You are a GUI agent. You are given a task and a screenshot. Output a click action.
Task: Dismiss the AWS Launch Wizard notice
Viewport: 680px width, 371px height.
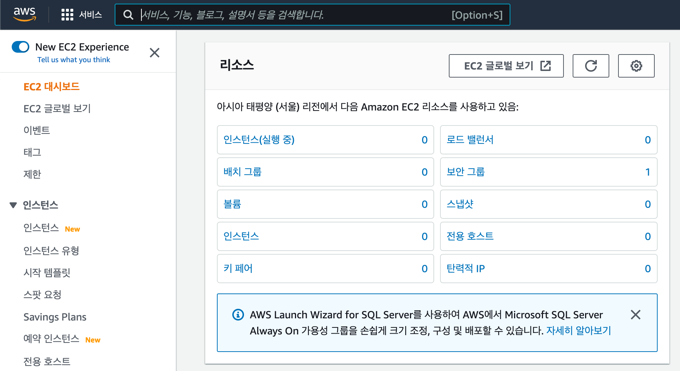pos(636,315)
